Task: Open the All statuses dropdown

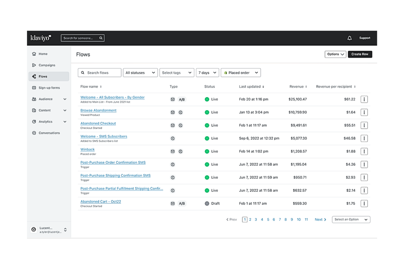Action: [x=140, y=72]
